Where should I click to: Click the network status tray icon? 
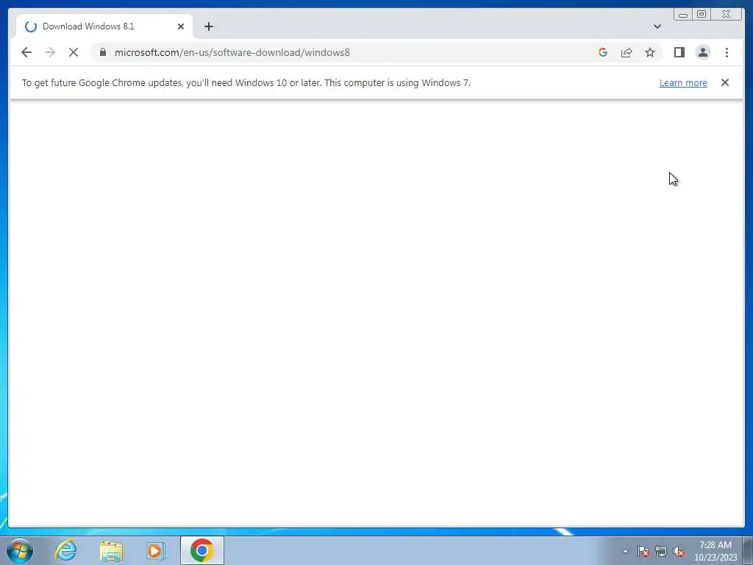(x=661, y=551)
